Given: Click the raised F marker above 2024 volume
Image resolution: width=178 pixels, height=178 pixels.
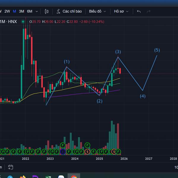Looking at the screenshot, I should click(x=87, y=145).
